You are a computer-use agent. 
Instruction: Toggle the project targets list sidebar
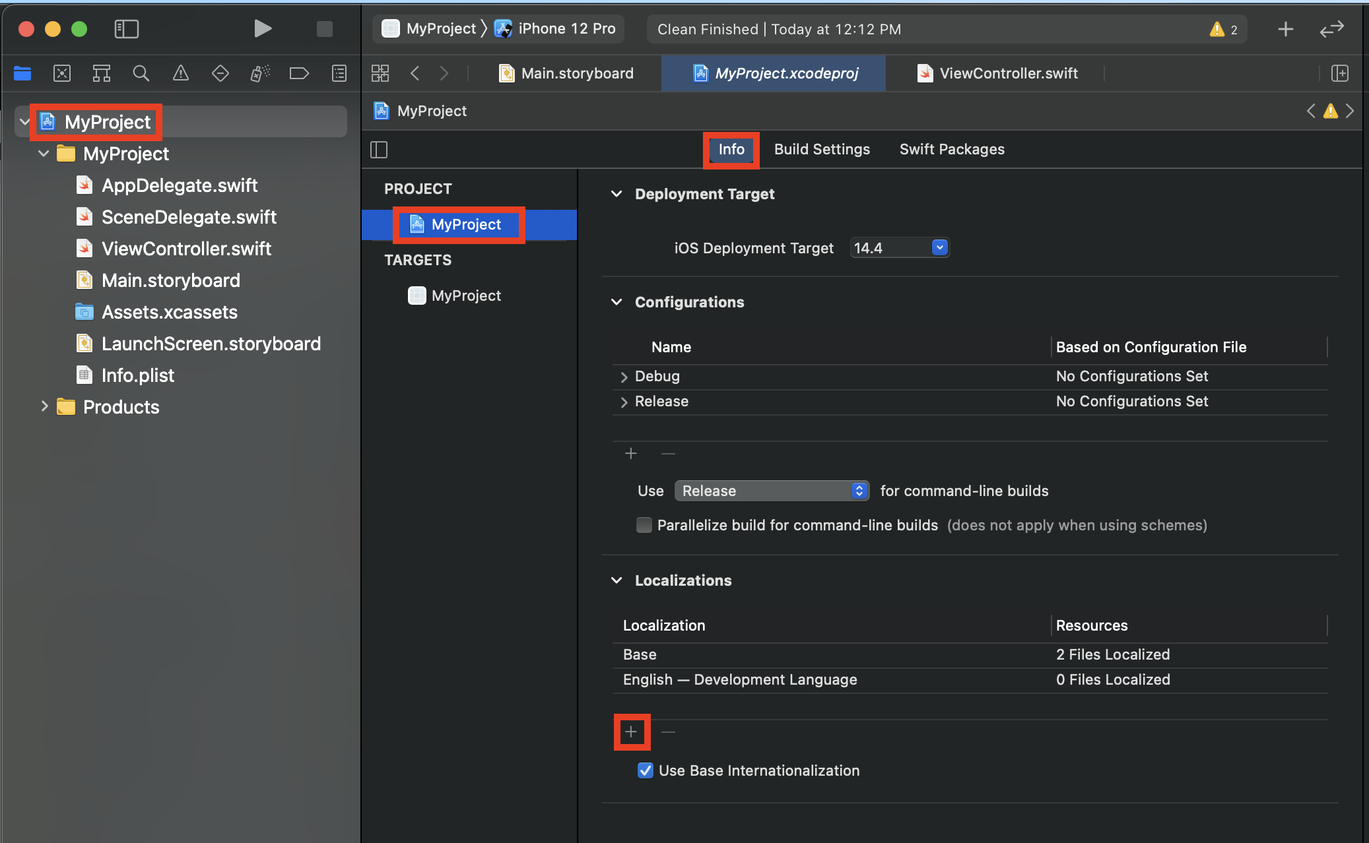pos(379,150)
